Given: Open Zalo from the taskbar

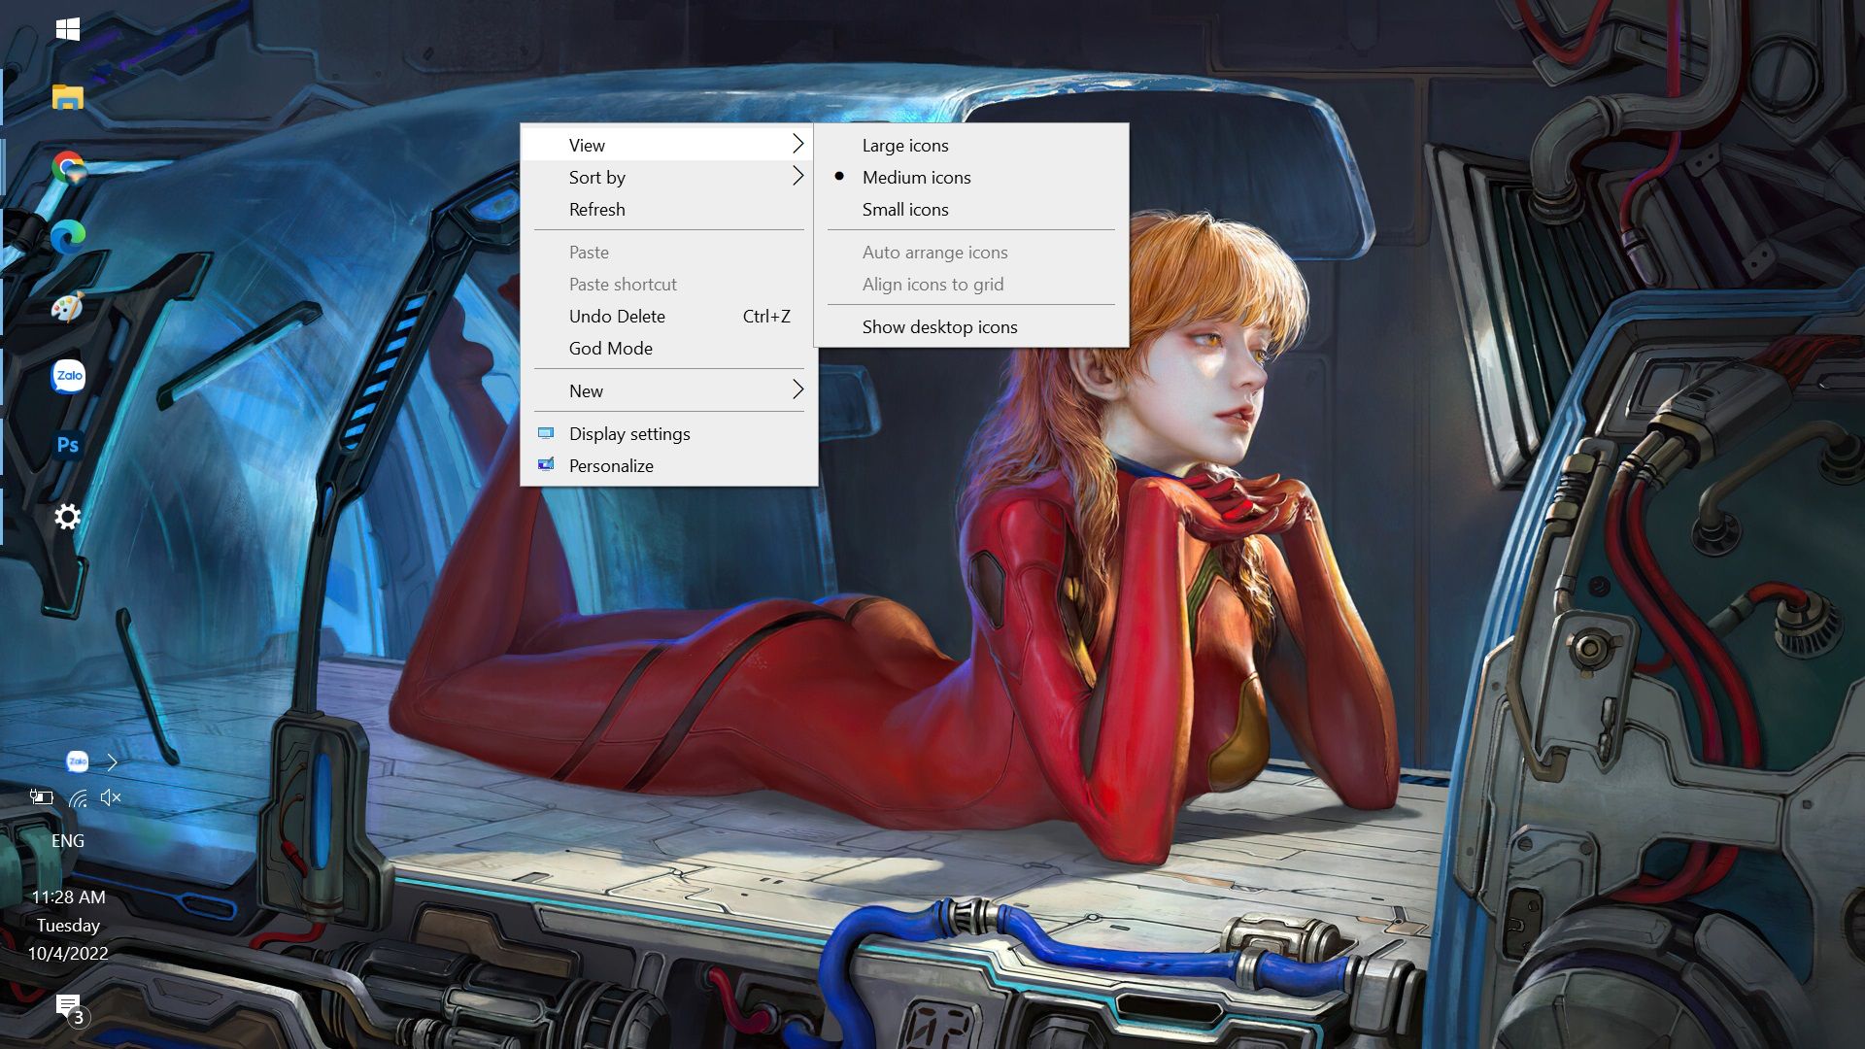Looking at the screenshot, I should (x=68, y=376).
